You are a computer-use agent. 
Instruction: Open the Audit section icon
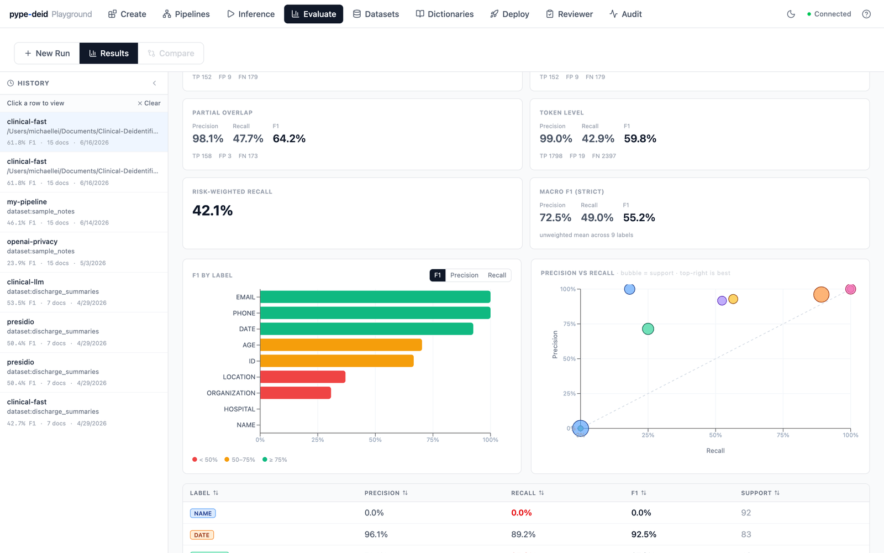pos(613,14)
